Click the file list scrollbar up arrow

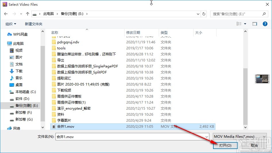245,31
